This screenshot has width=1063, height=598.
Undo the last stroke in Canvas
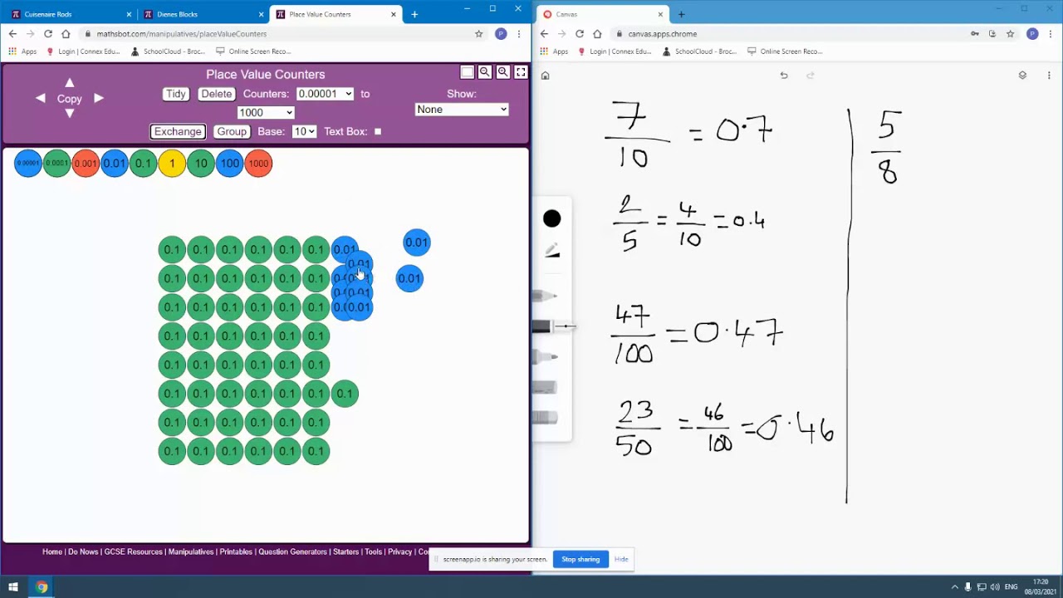783,76
